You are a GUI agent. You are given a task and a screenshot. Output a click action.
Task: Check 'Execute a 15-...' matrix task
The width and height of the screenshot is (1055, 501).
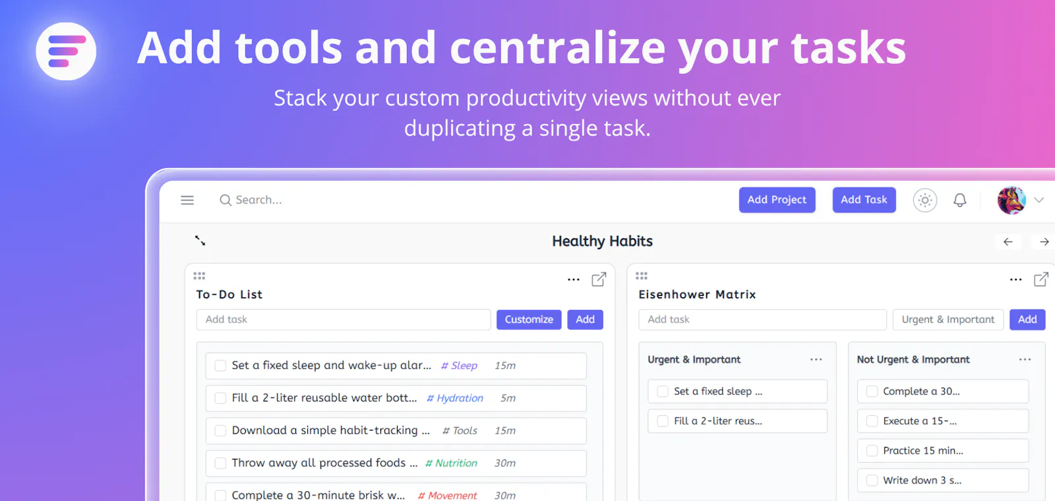coord(872,421)
